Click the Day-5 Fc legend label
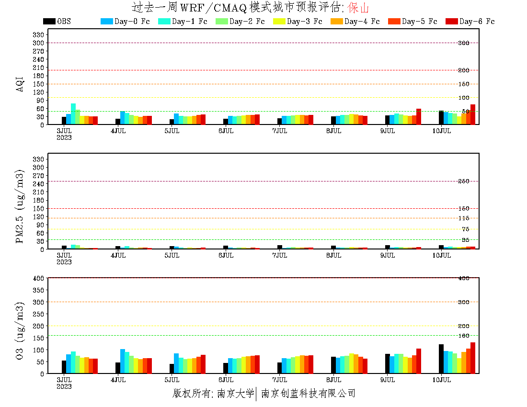The height and width of the screenshot is (407, 527). 420,22
